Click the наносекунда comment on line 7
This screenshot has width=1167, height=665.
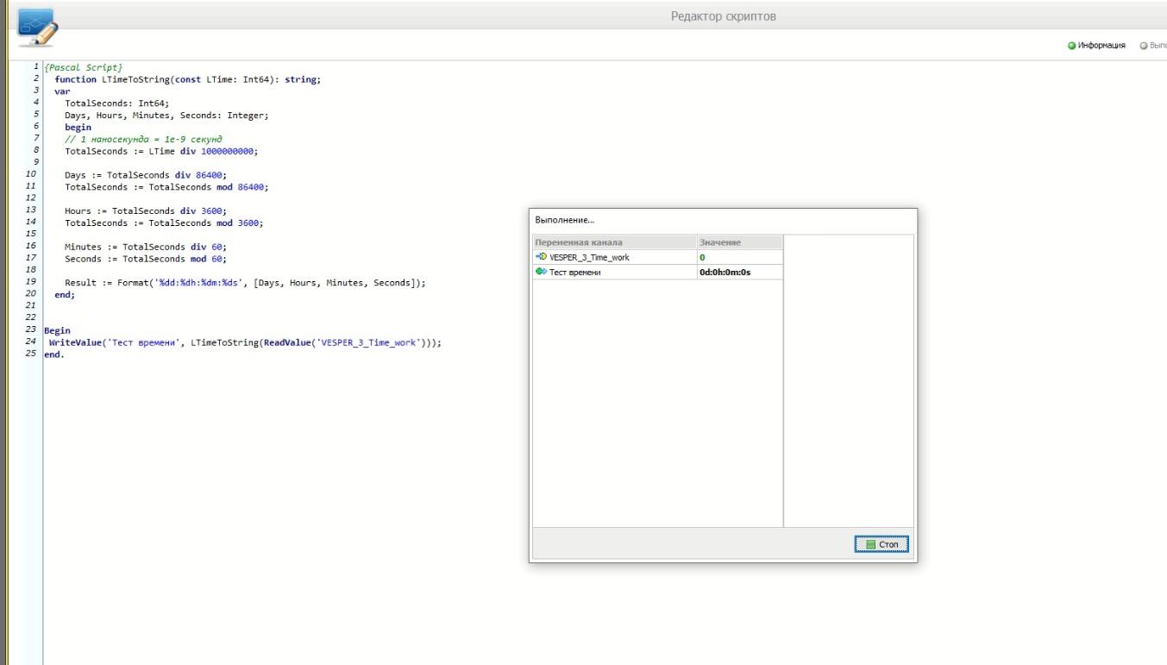point(143,139)
